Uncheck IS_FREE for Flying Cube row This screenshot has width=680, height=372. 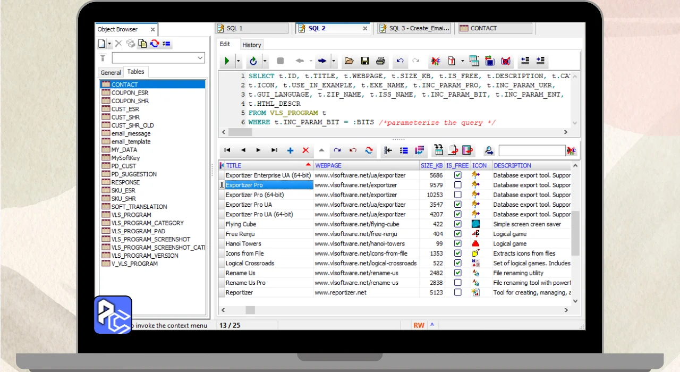click(x=457, y=224)
